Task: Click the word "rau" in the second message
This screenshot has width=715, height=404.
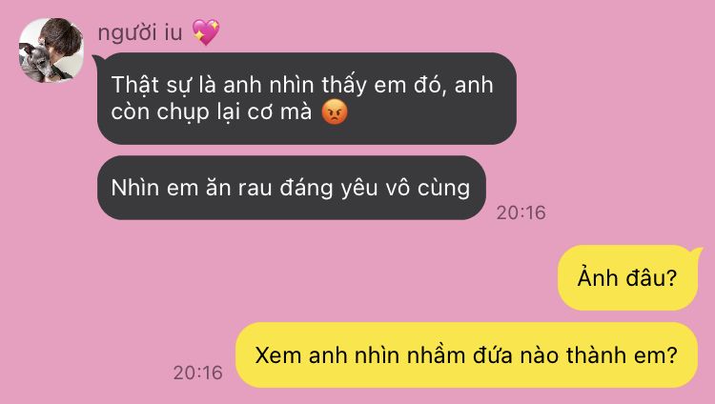Action: (x=255, y=189)
